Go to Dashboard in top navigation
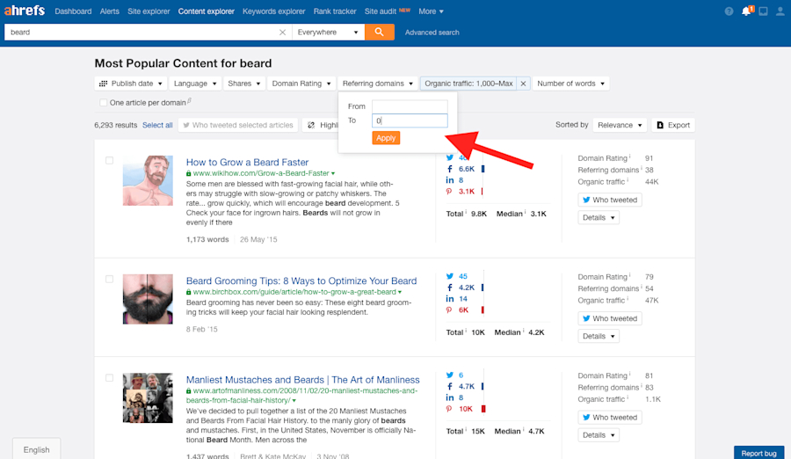 (x=73, y=11)
